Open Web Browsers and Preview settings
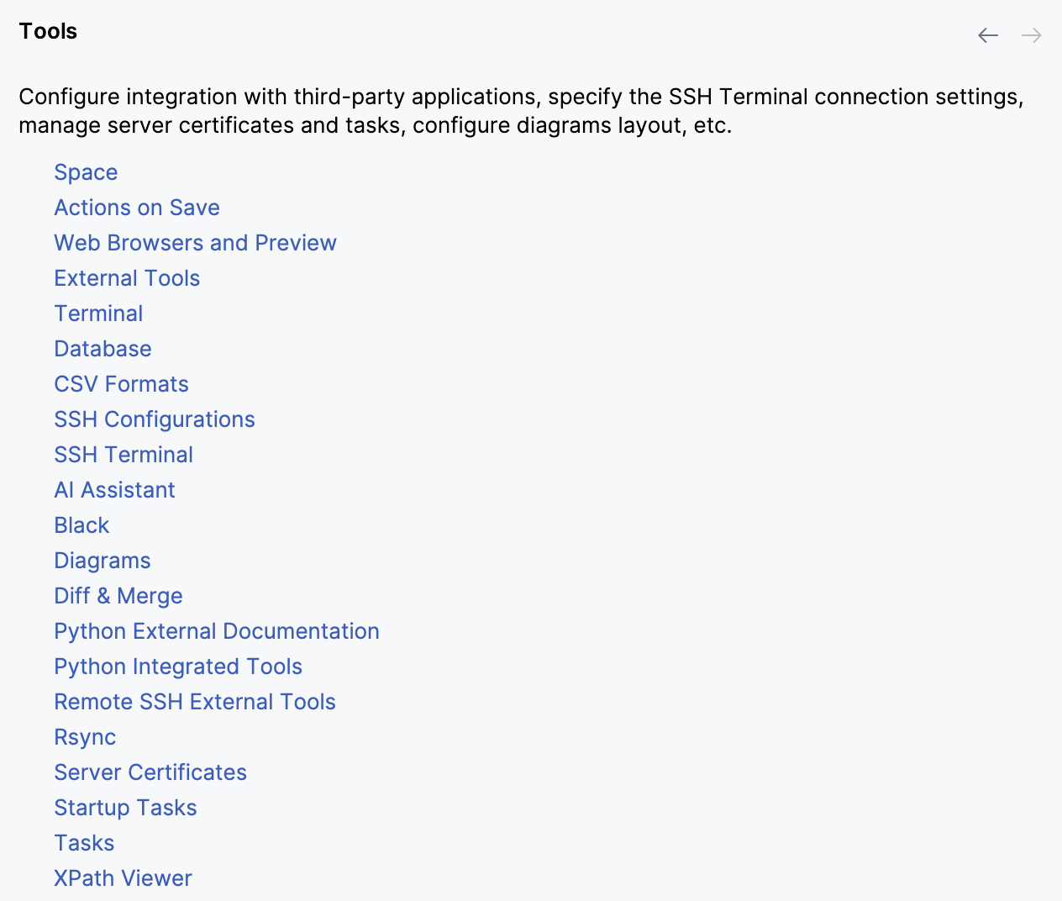The width and height of the screenshot is (1062, 901). (x=195, y=243)
